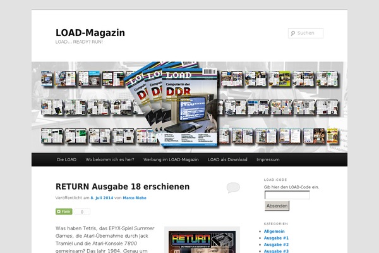Open the Ausgabe #1 category
Screen dimensions: 379x253
click(x=276, y=238)
